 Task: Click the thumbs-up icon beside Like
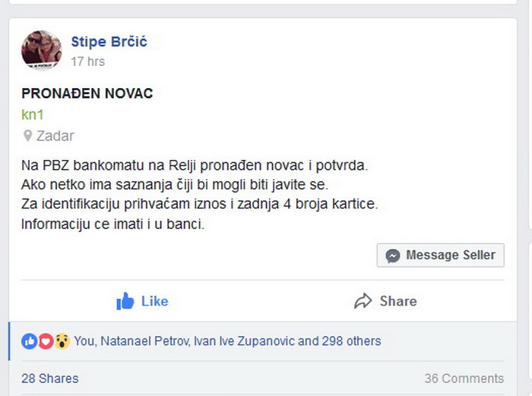[x=125, y=301]
